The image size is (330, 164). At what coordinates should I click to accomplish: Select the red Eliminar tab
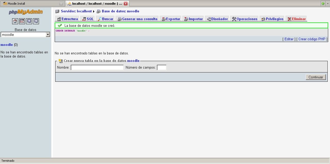[296, 19]
